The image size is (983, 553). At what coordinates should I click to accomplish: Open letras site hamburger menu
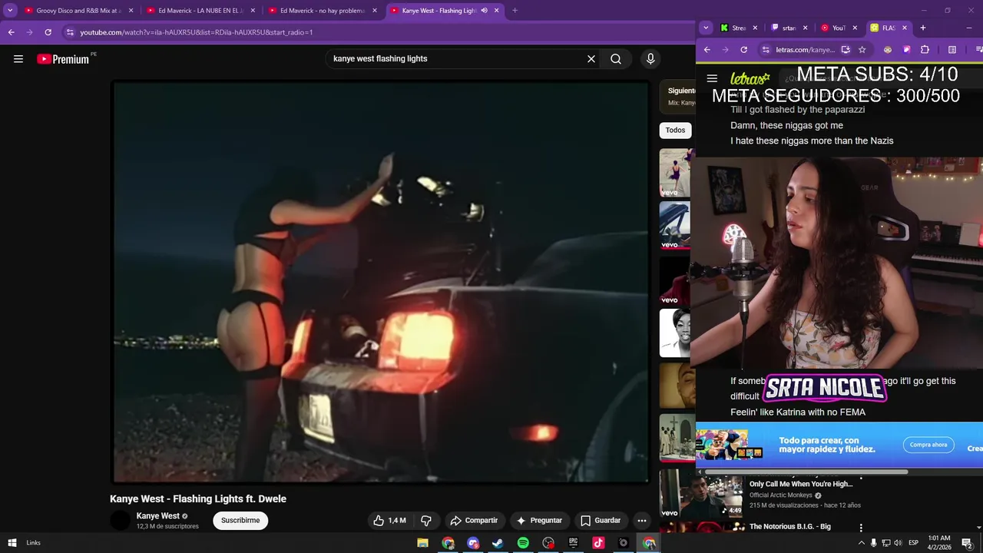[712, 78]
